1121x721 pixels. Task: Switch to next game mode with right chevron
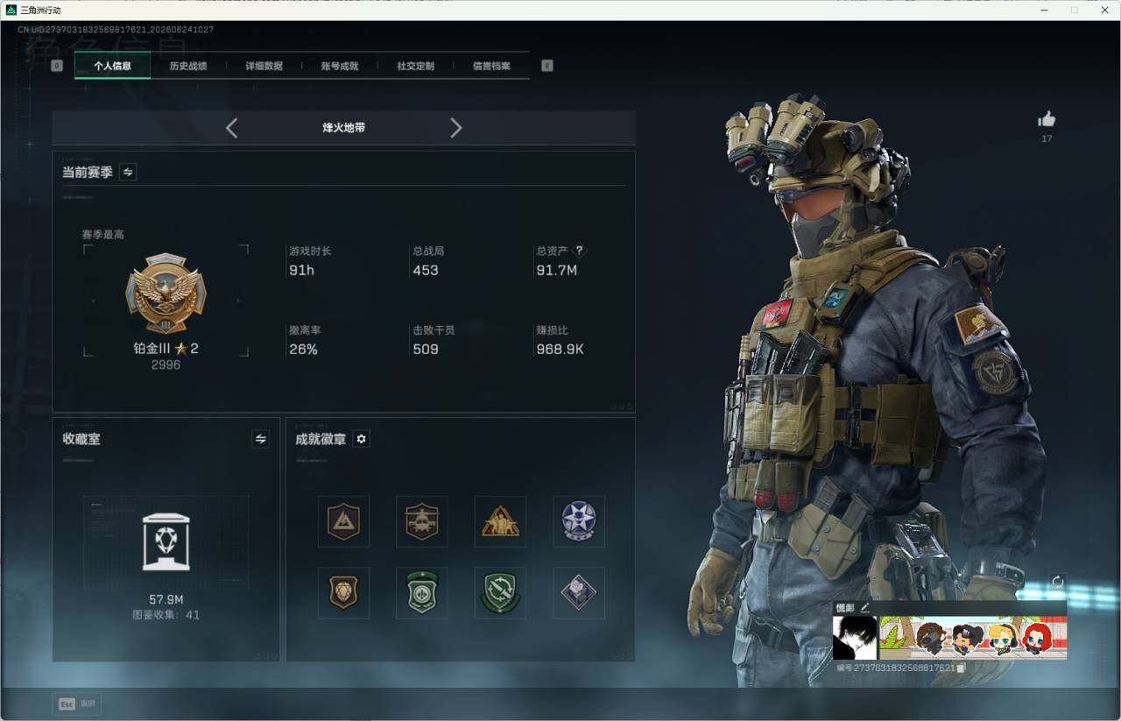click(455, 128)
